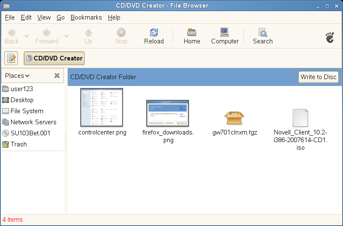Open the Go menu
Image resolution: width=343 pixels, height=226 pixels.
pyautogui.click(x=60, y=17)
